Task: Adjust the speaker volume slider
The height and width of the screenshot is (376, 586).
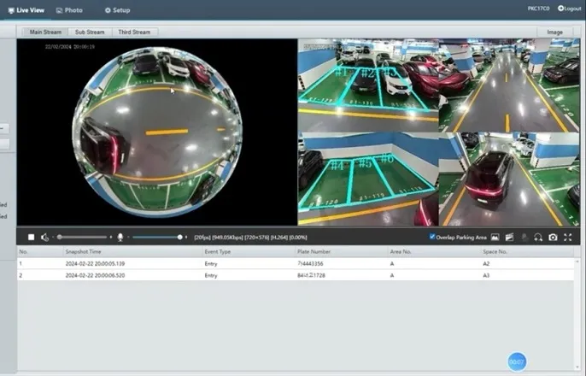Action: 82,237
